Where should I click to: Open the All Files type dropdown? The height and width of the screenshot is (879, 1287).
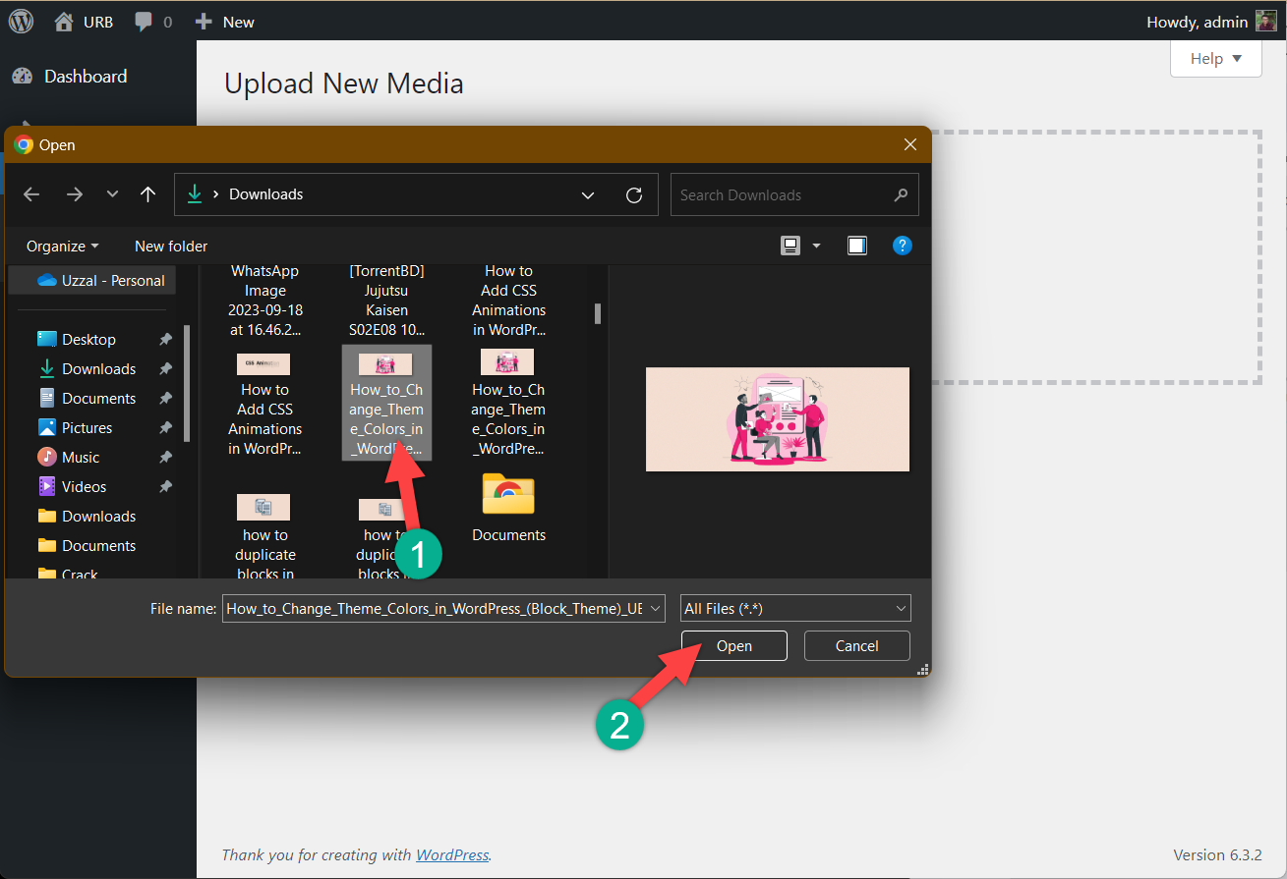pyautogui.click(x=795, y=608)
